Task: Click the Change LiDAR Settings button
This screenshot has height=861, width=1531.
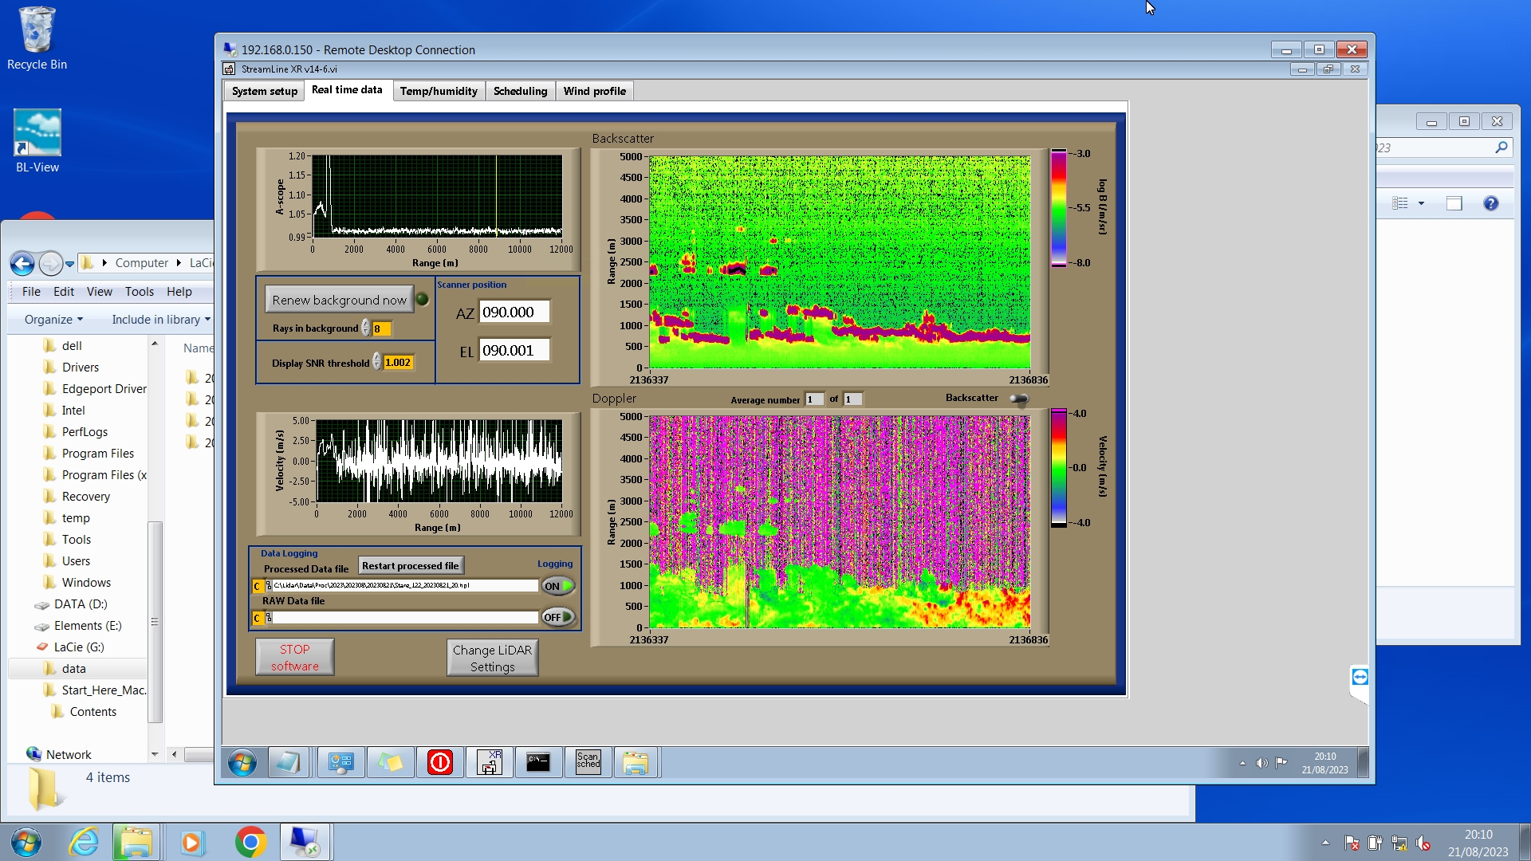Action: point(492,659)
